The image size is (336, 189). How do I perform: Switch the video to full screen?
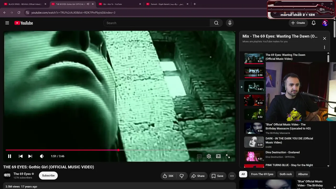228,156
